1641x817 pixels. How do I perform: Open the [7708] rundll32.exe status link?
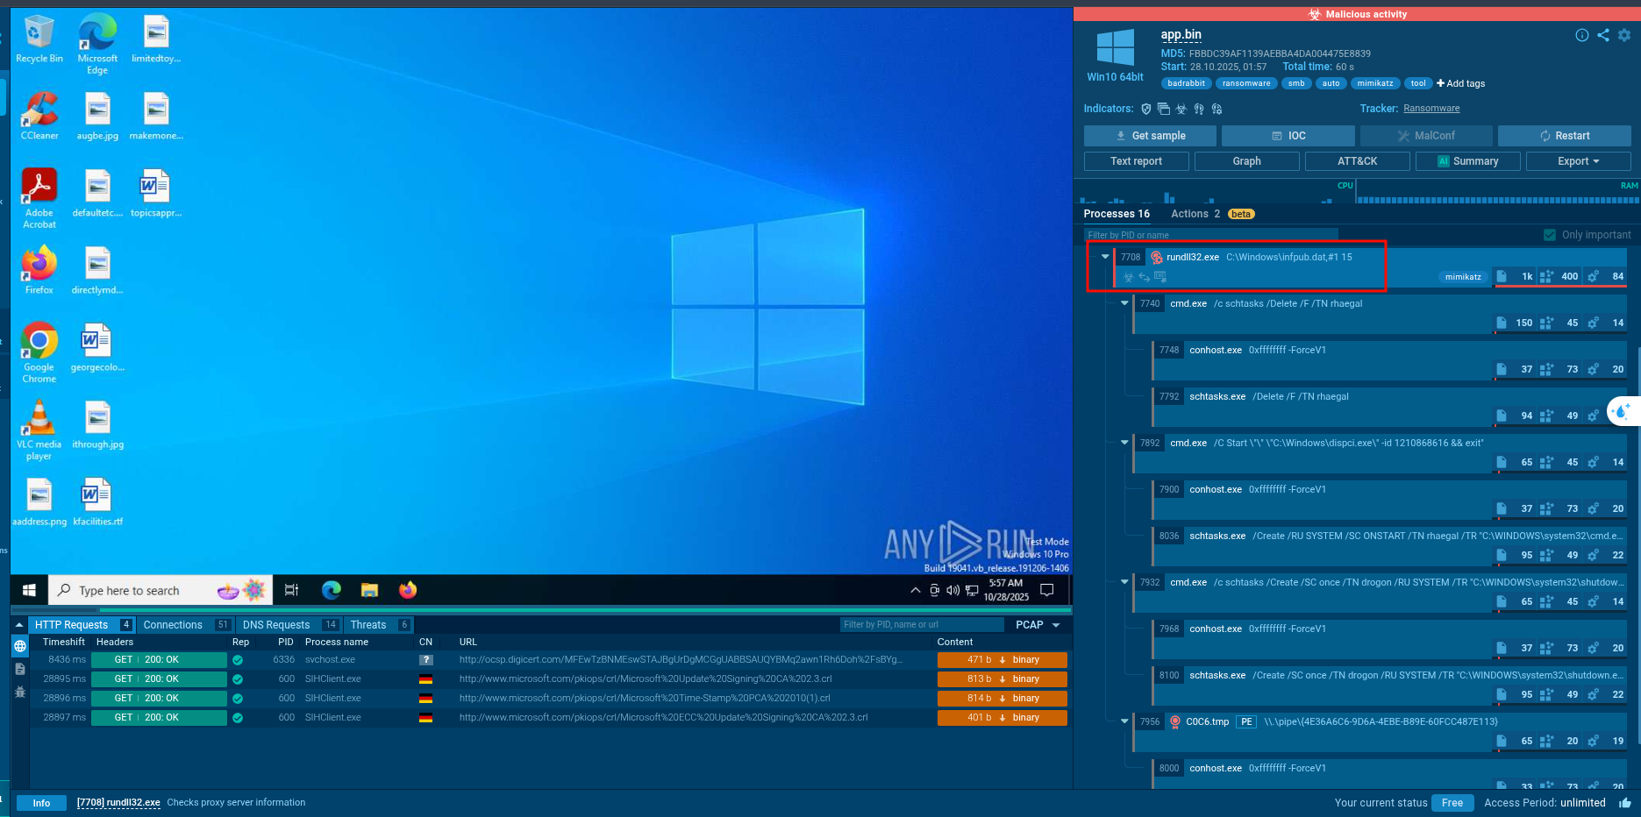(x=118, y=803)
